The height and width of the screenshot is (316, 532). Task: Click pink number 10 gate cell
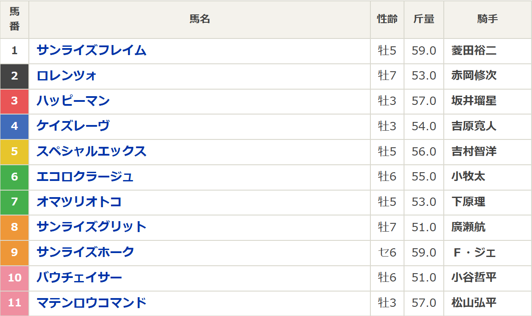pyautogui.click(x=14, y=278)
